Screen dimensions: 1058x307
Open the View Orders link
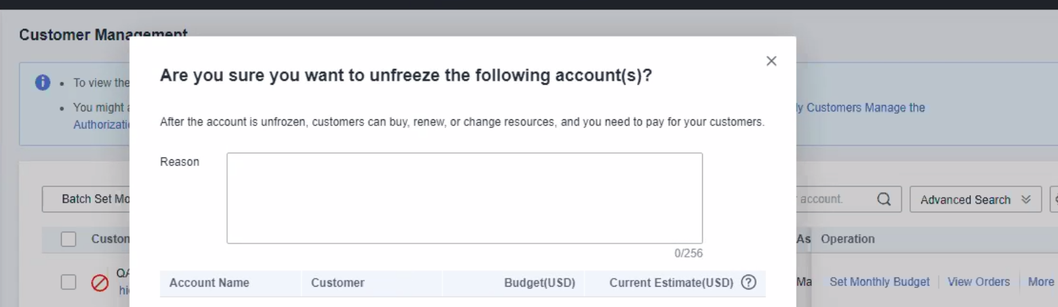click(978, 282)
